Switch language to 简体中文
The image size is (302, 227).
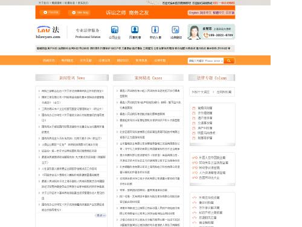[x=205, y=13]
